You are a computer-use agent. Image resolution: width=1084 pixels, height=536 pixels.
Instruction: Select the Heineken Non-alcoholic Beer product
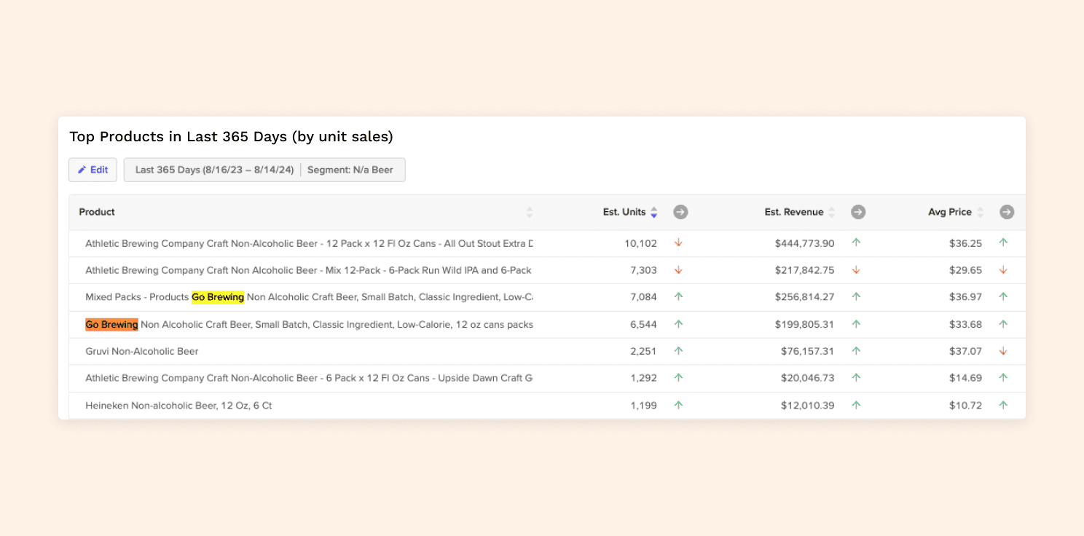coord(178,405)
